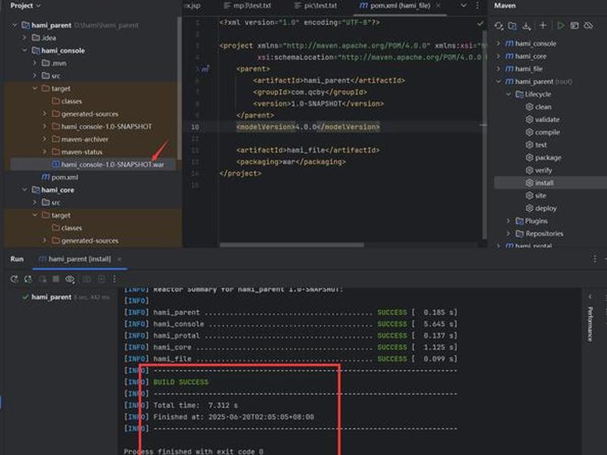Collapse hami_parent root in Project tree

point(14,26)
